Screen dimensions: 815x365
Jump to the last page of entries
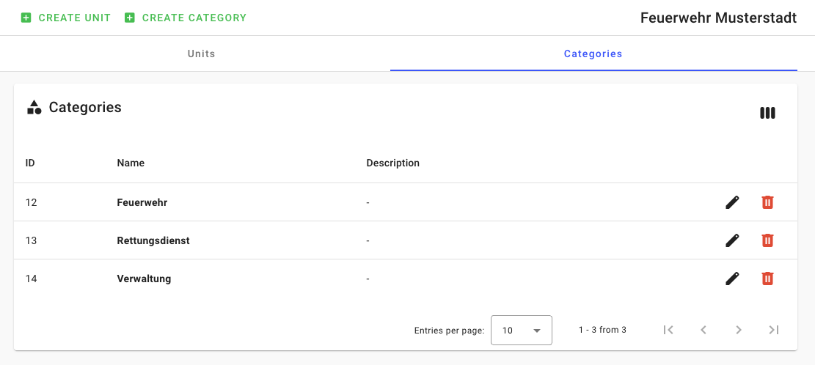pos(773,330)
